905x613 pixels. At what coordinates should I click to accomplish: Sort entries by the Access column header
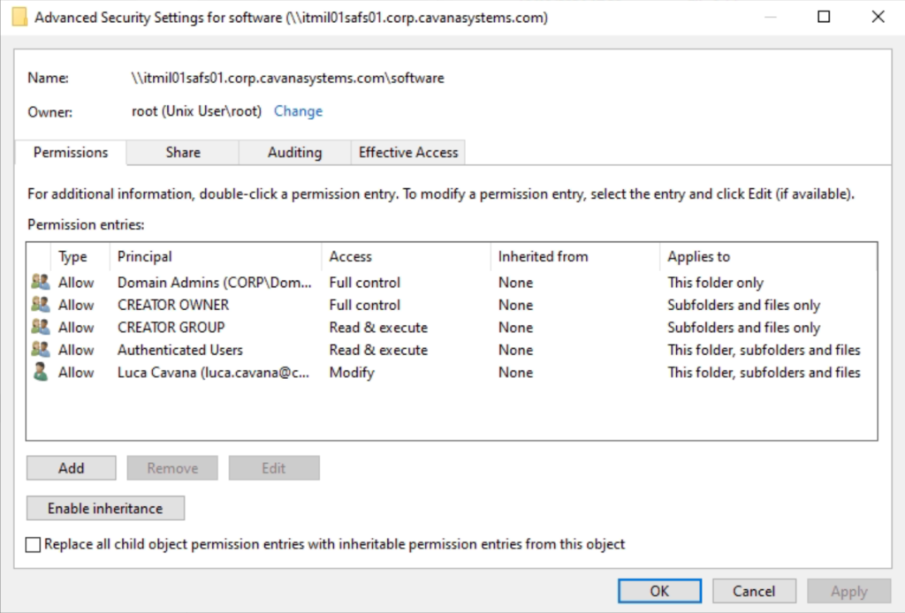click(x=406, y=256)
